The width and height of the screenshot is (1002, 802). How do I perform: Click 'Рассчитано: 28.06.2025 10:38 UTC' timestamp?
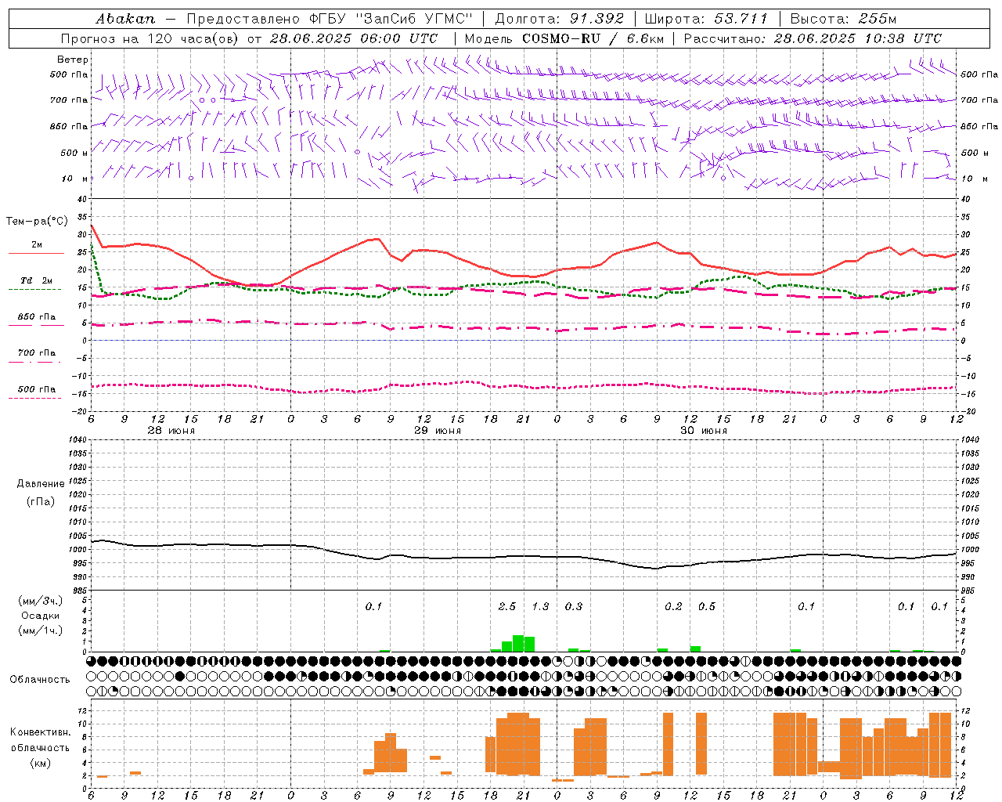(x=813, y=38)
